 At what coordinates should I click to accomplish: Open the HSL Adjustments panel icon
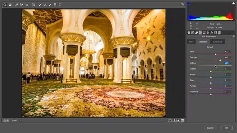pyautogui.click(x=200, y=33)
